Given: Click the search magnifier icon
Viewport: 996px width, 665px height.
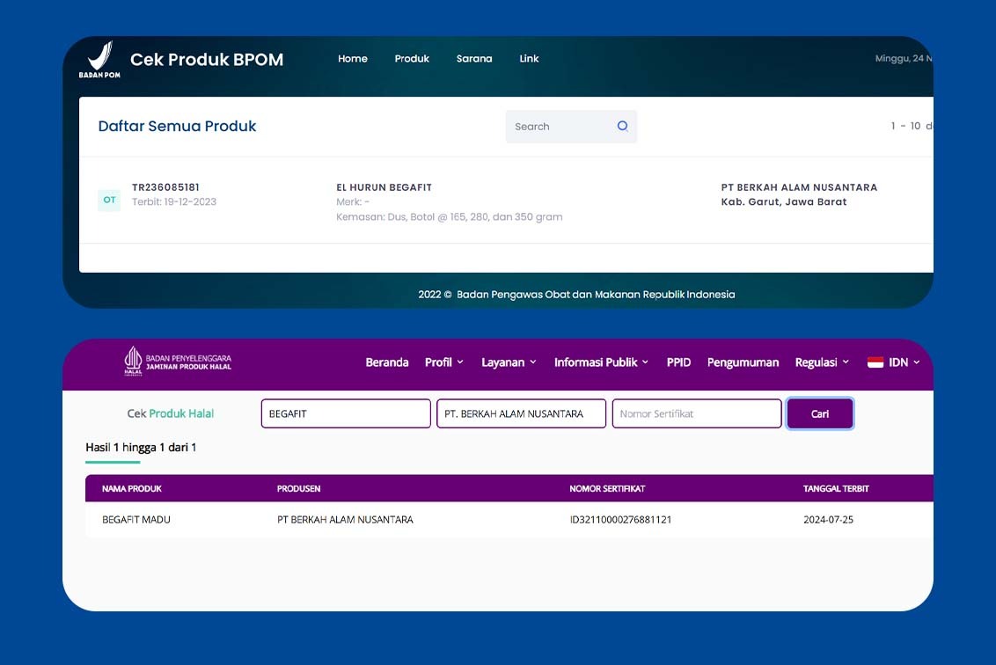Looking at the screenshot, I should click(622, 126).
